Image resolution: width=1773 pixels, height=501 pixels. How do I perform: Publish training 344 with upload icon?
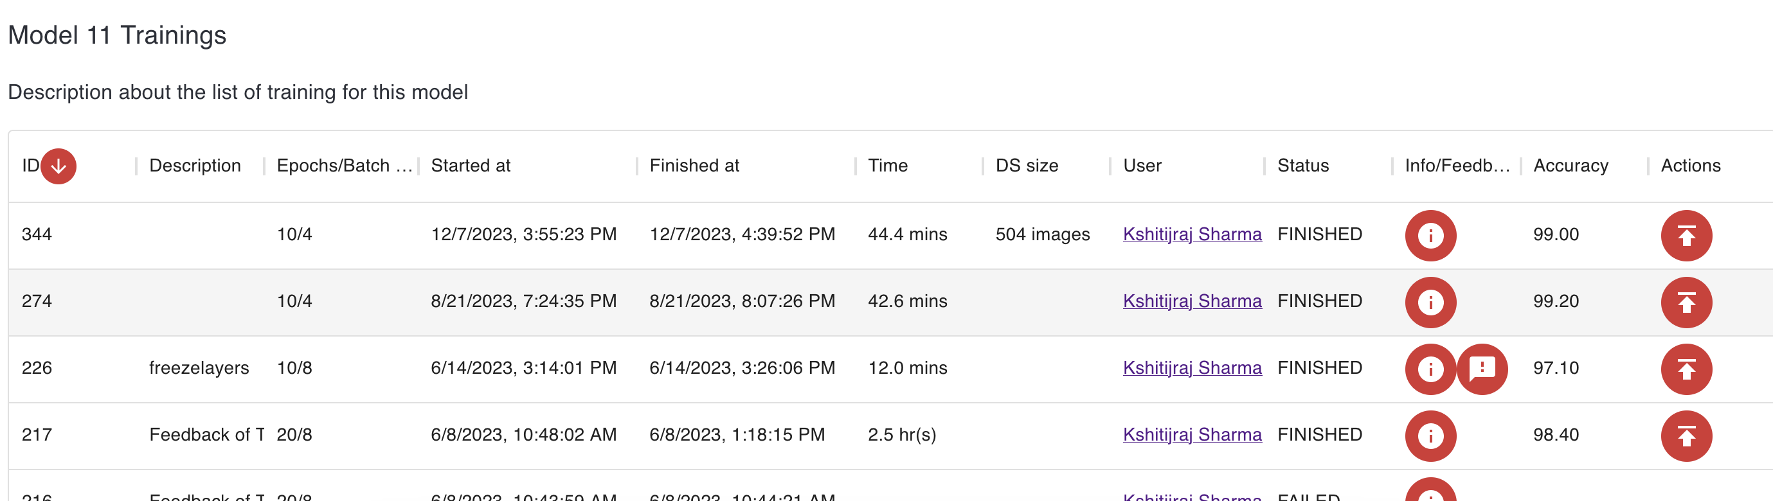(x=1686, y=236)
